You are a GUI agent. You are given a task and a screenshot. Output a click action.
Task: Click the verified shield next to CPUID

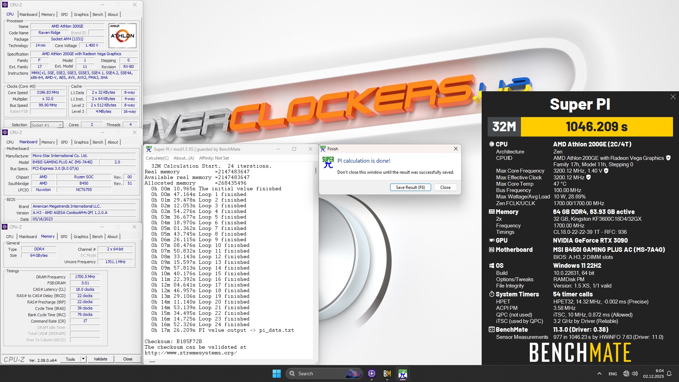668,158
